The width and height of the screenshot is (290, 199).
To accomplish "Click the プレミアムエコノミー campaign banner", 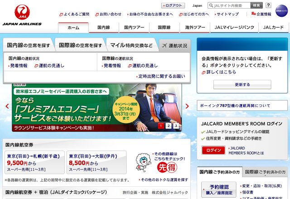I will point(97,107).
